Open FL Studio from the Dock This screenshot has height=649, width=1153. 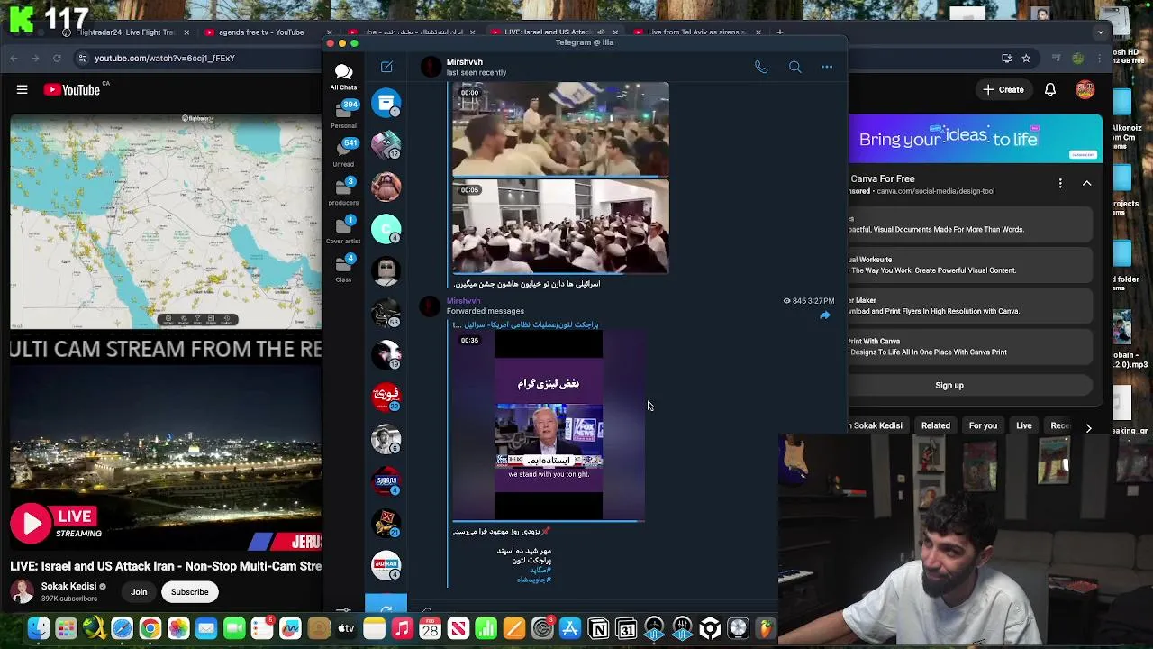(766, 628)
